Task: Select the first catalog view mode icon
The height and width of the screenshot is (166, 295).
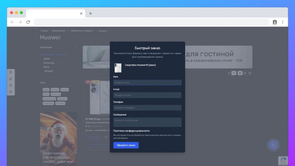Action: [x=229, y=73]
